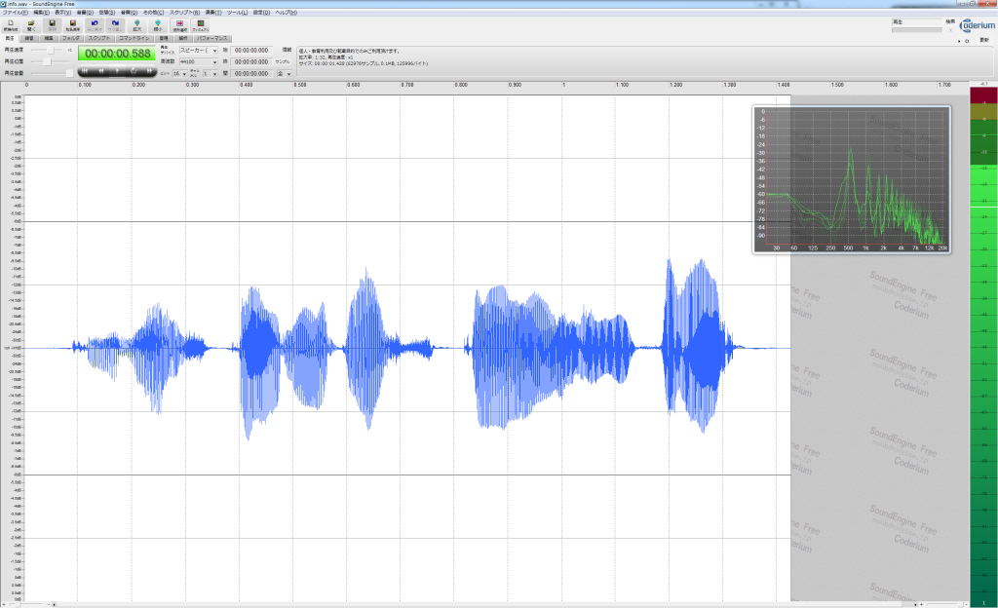Open the 空間(S) menu

[107, 12]
